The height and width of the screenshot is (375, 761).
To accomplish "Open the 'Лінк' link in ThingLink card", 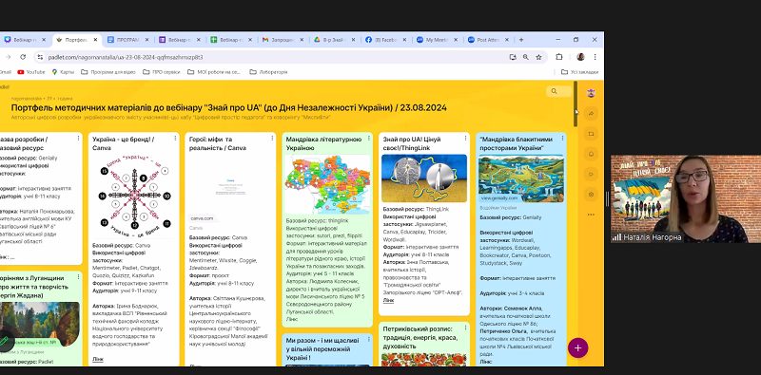I will click(x=388, y=300).
